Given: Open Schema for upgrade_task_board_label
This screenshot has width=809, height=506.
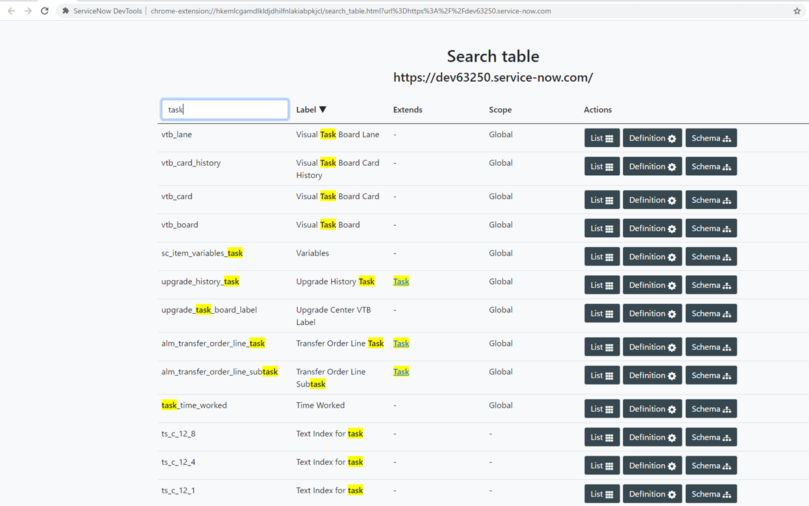Looking at the screenshot, I should pos(711,314).
